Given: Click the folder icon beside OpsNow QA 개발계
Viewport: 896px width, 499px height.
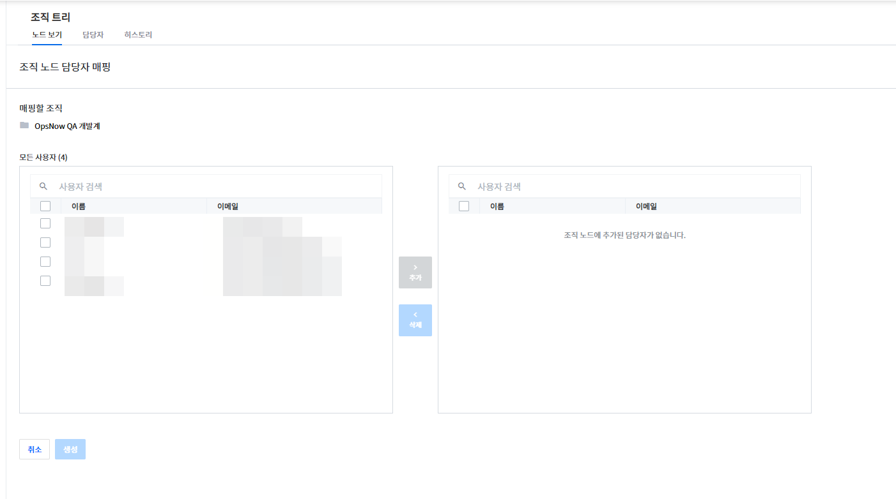Looking at the screenshot, I should point(24,126).
